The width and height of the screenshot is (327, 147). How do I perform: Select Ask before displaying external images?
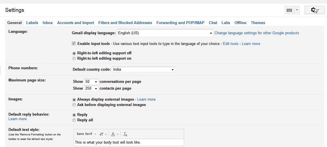74,105
